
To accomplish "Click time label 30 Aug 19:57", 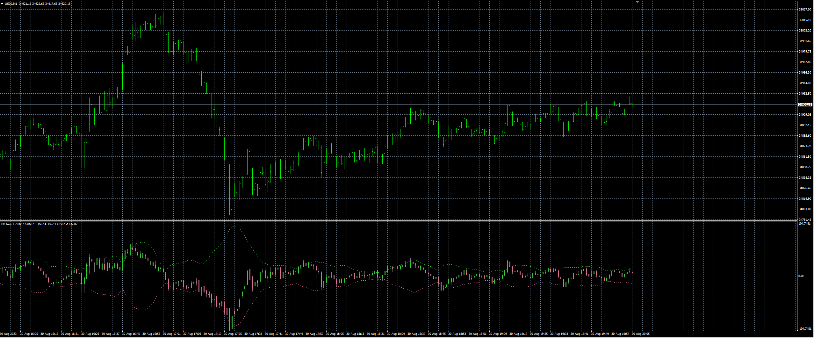I will [x=620, y=334].
